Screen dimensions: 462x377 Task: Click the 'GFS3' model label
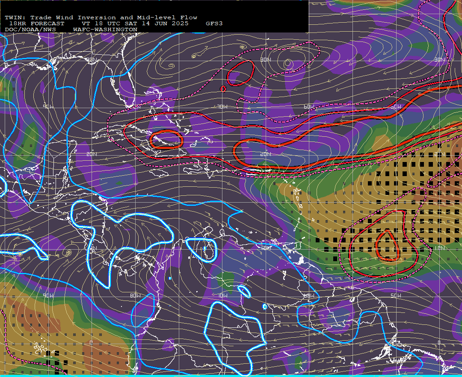[214, 24]
